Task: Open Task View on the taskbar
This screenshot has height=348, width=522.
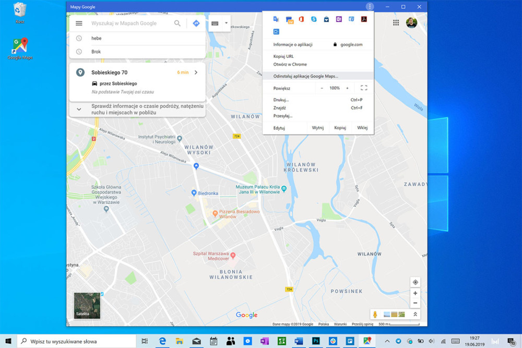Action: coord(145,341)
